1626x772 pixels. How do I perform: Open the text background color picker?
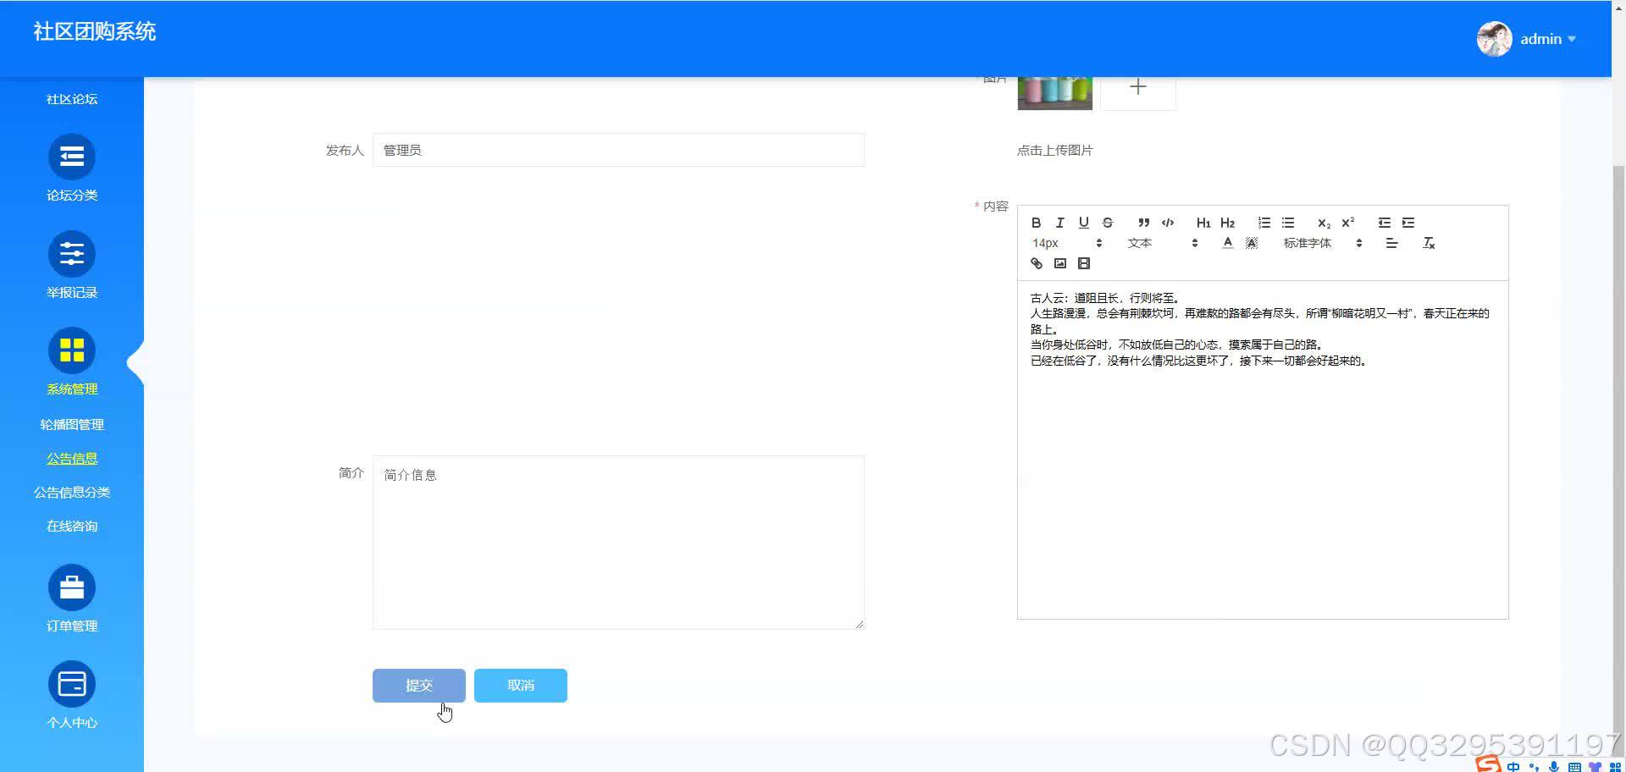(x=1252, y=243)
